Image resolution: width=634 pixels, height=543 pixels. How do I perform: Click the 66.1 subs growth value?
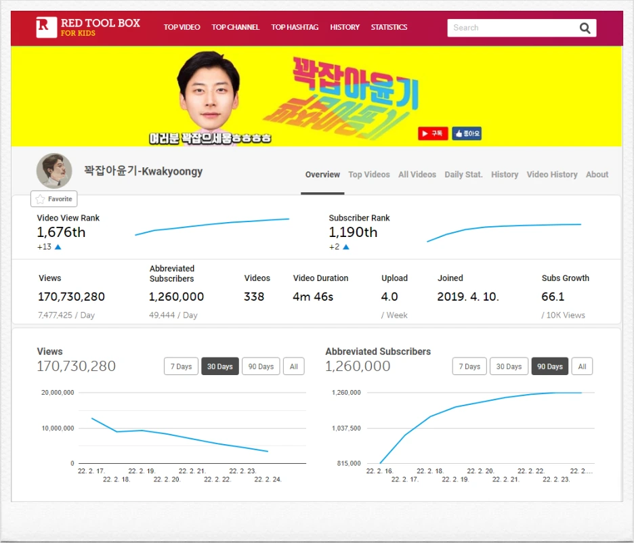(x=553, y=297)
